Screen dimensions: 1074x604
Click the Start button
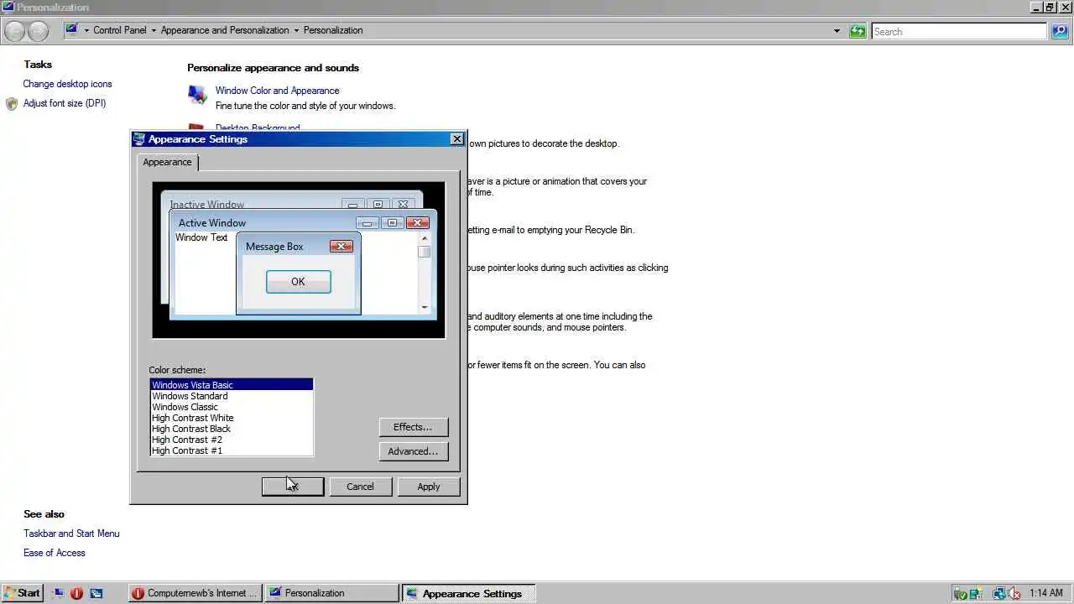22,593
